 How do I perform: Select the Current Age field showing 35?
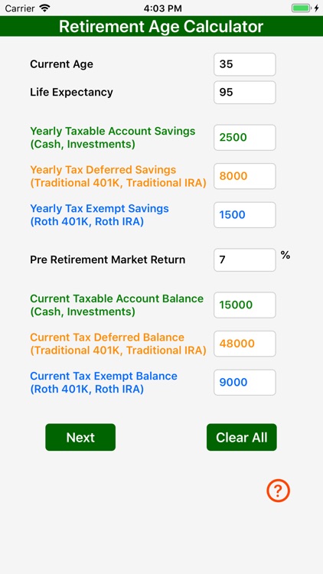pos(245,64)
